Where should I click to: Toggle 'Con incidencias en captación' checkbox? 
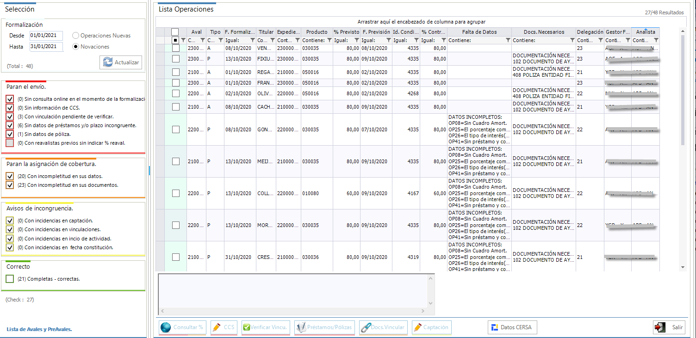(10, 221)
